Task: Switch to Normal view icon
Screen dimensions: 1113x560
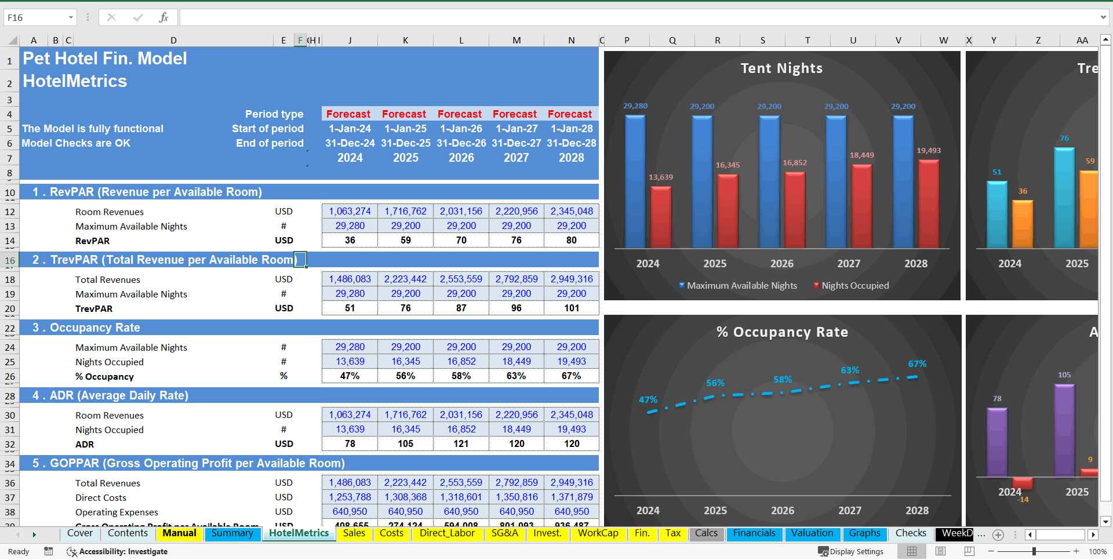Action: click(912, 551)
